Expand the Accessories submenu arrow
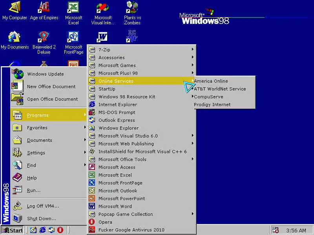This screenshot has height=235, width=314. pos(192,57)
